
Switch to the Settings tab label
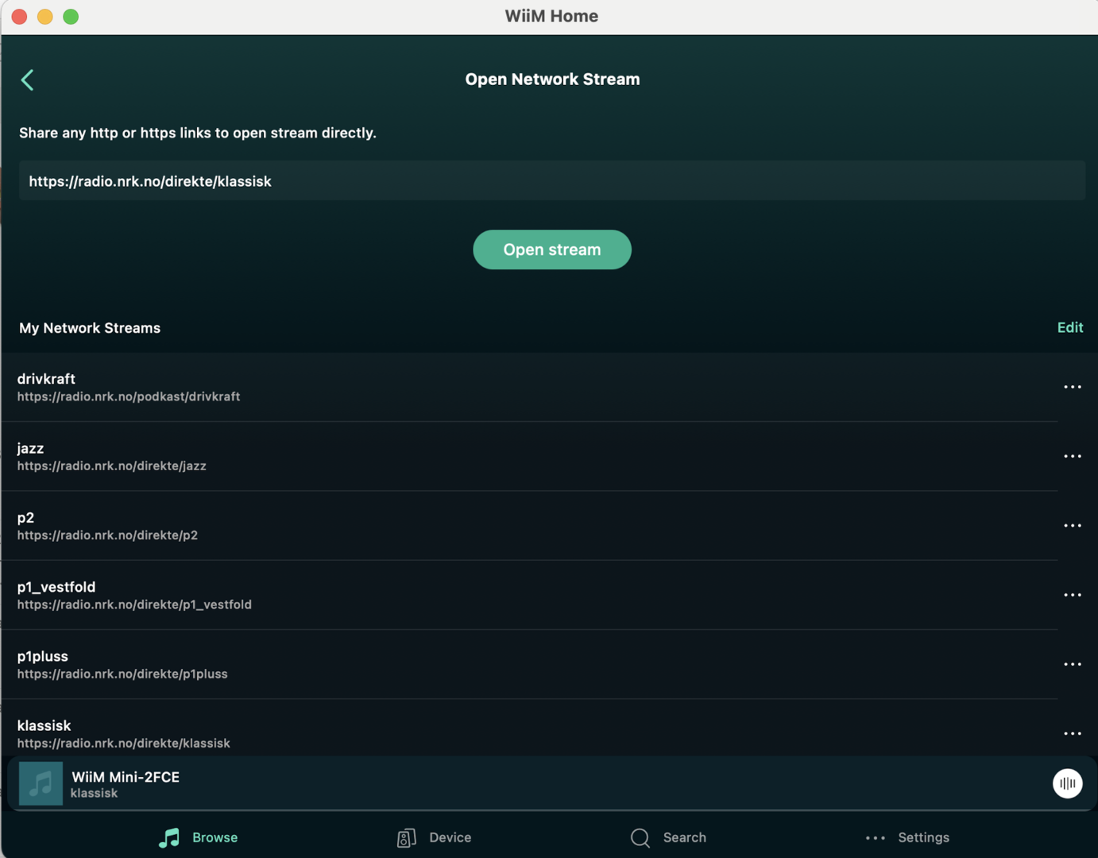click(923, 837)
